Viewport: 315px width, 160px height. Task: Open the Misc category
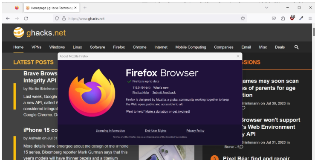point(263,47)
